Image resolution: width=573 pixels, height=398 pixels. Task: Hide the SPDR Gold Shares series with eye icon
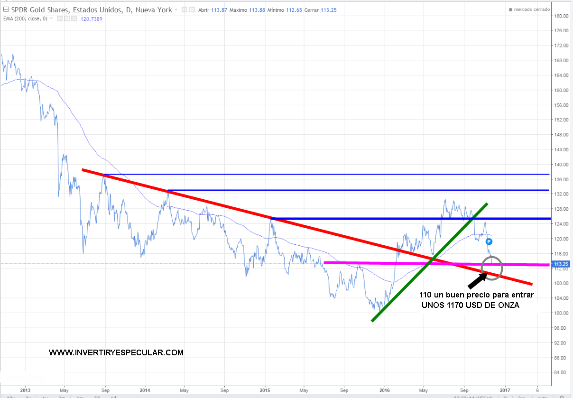pos(185,9)
